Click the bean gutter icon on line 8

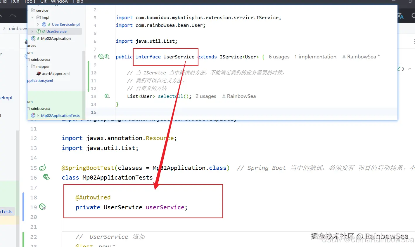(x=101, y=57)
